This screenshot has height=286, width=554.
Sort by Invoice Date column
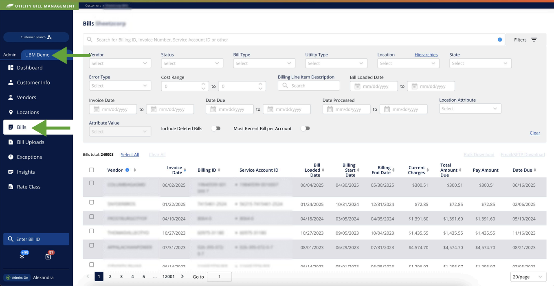(x=185, y=170)
